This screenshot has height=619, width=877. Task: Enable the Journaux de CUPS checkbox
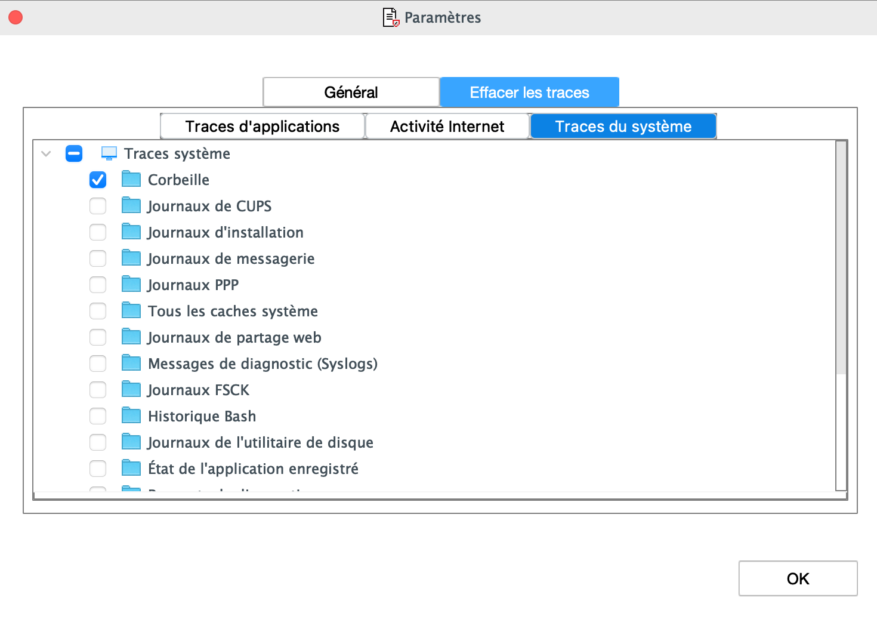[98, 206]
